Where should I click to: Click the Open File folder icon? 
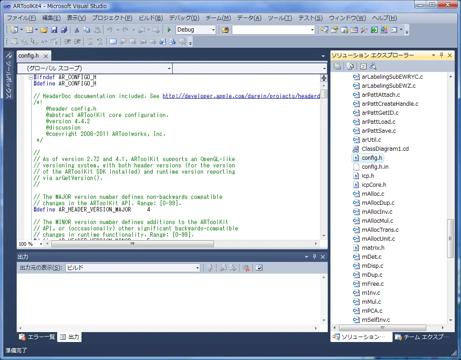(x=44, y=30)
